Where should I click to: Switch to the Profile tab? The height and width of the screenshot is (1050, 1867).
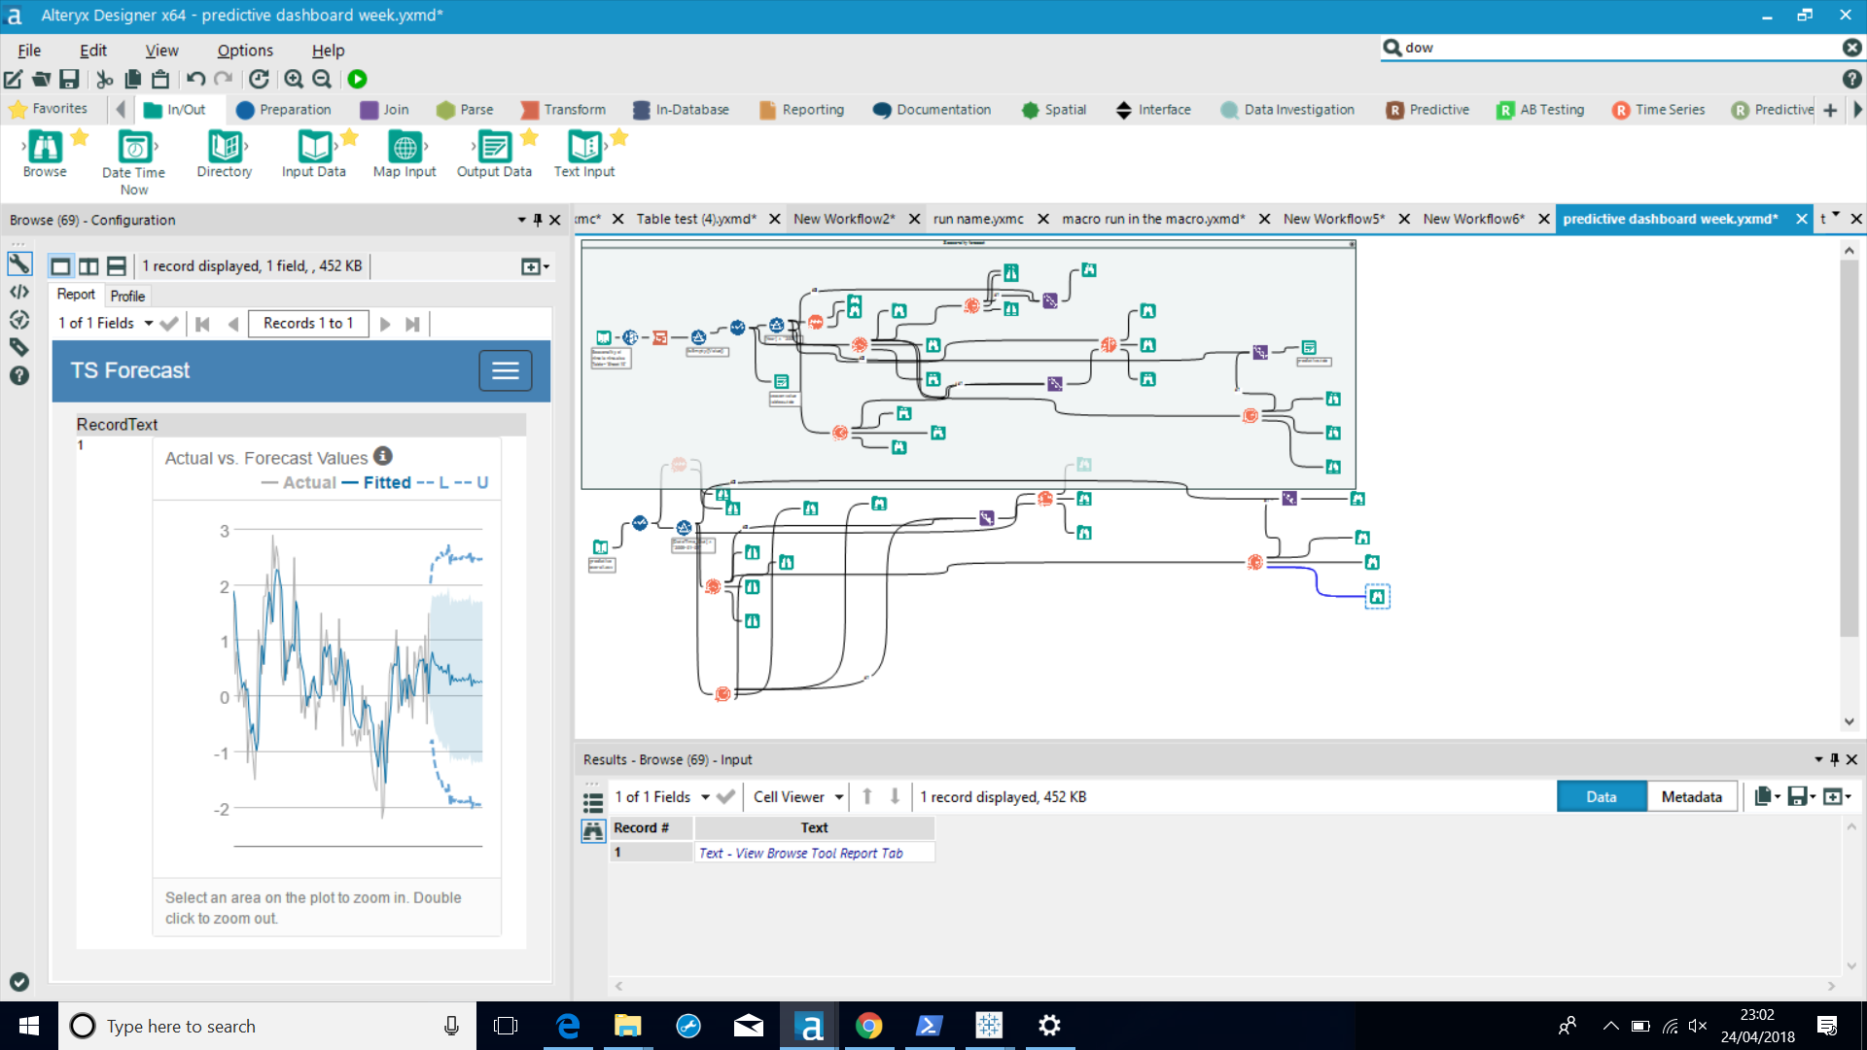point(127,296)
